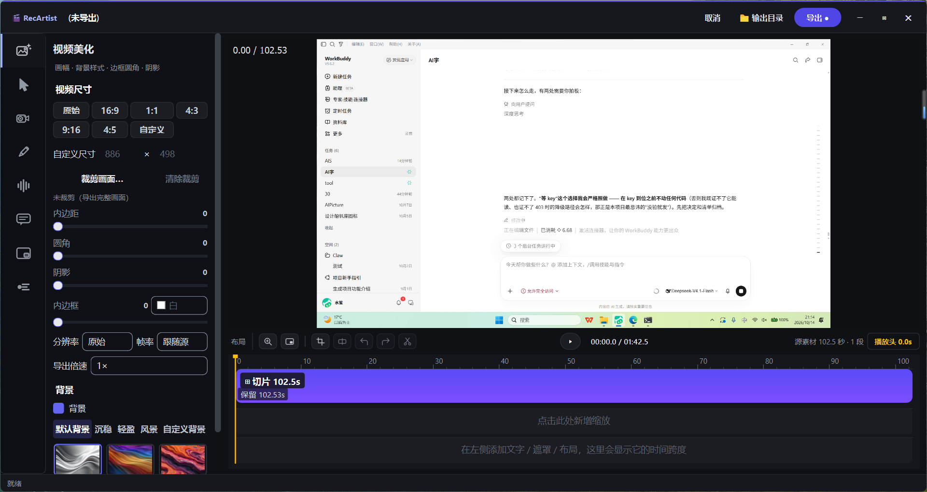Viewport: 927px width, 492px height.
Task: Click the 点击此处新增缩放 track
Action: tap(574, 421)
